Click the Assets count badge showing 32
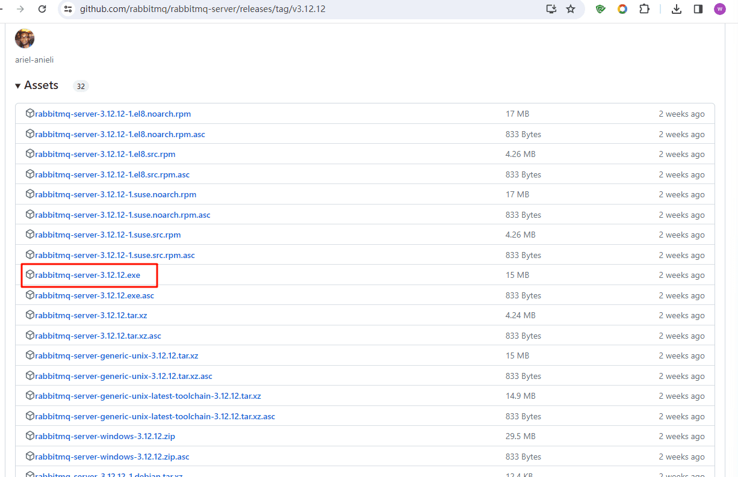The image size is (738, 477). click(x=81, y=86)
